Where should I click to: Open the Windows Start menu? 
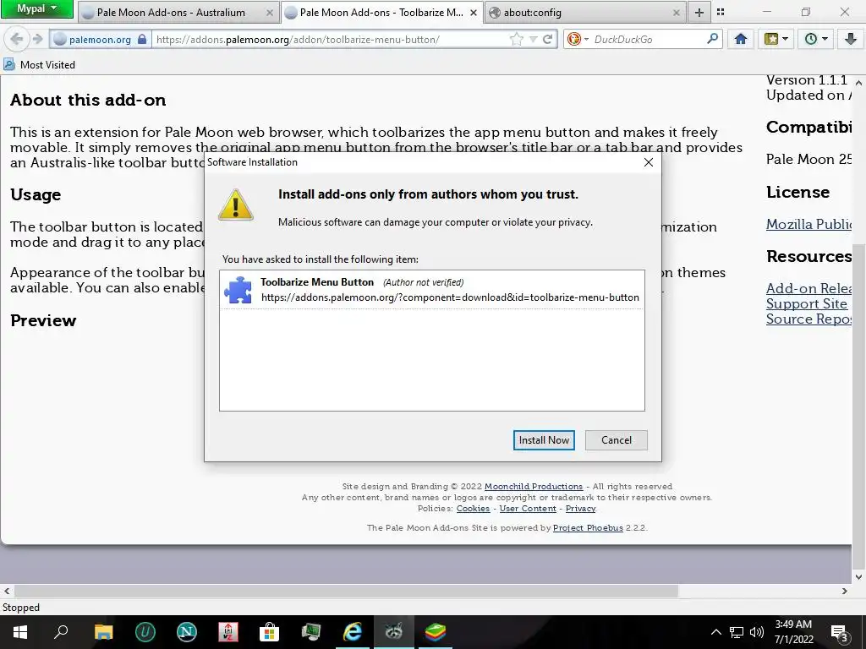[20, 632]
